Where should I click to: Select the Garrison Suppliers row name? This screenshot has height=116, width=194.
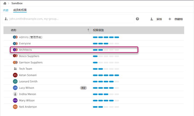point(31,63)
